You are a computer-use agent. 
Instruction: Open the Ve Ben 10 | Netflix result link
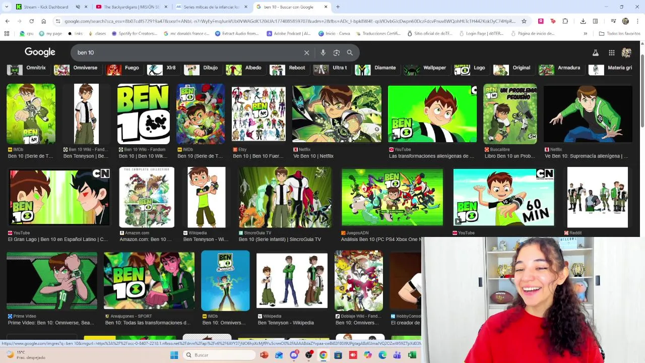click(313, 156)
